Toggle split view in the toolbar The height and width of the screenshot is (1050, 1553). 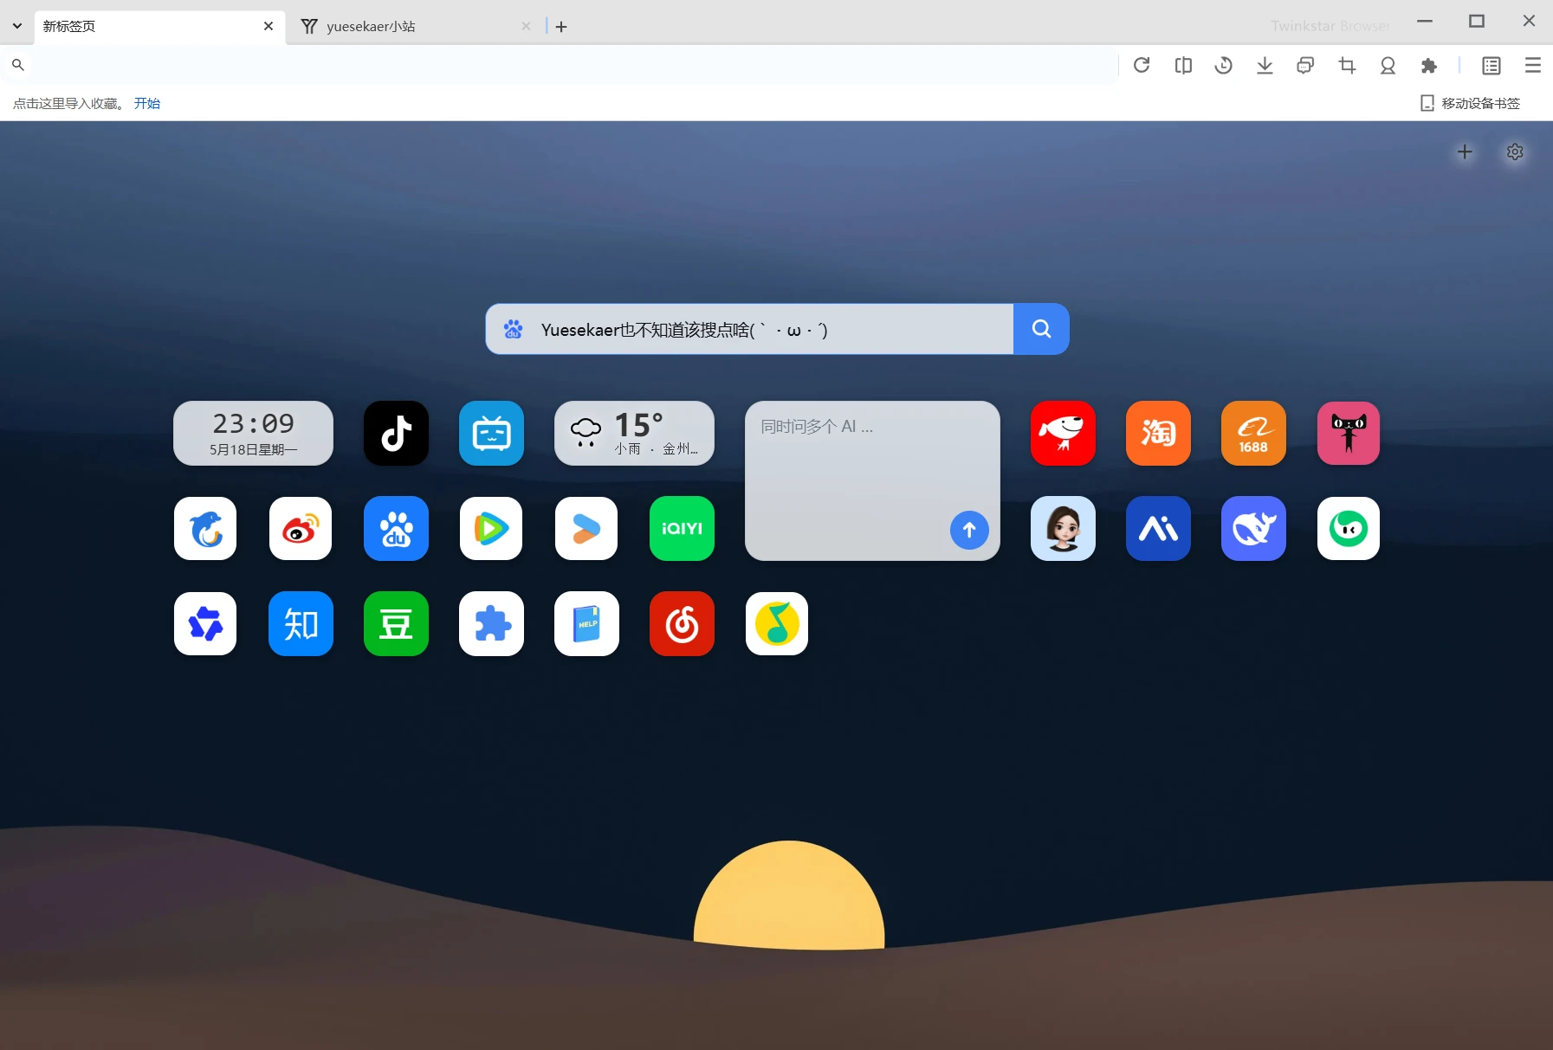click(x=1183, y=65)
